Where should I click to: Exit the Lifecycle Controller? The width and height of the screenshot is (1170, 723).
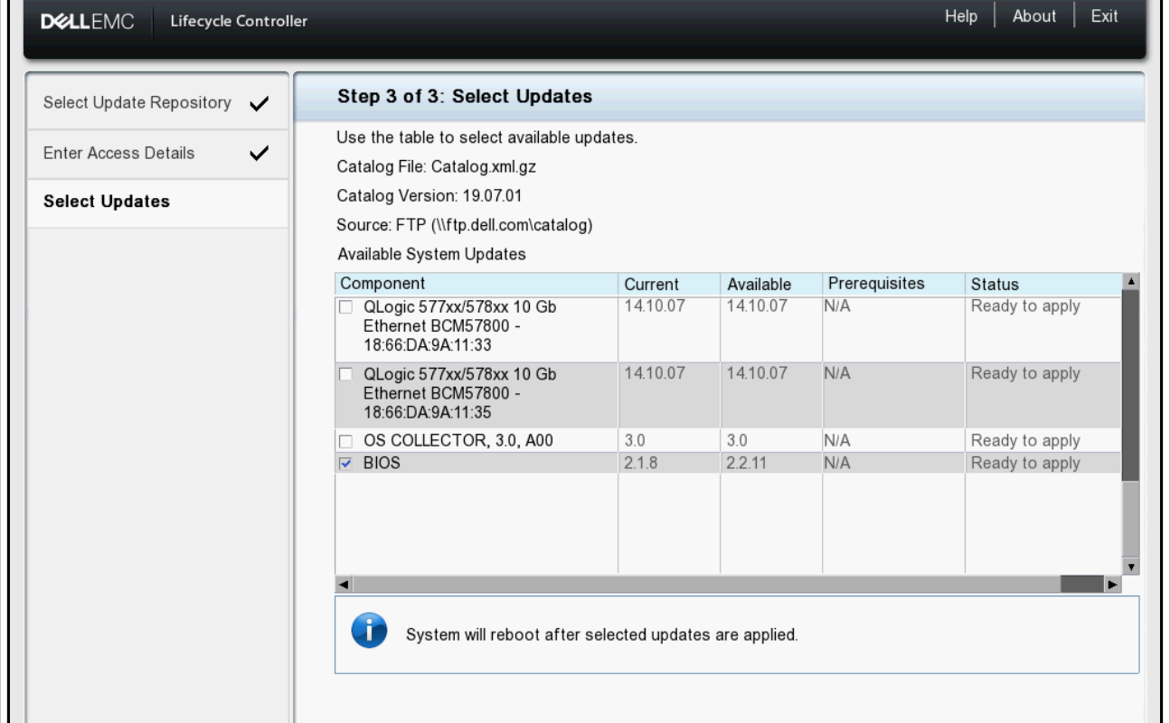click(1104, 16)
